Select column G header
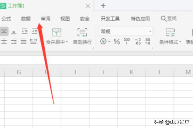The image size is (193, 128). 19,72
